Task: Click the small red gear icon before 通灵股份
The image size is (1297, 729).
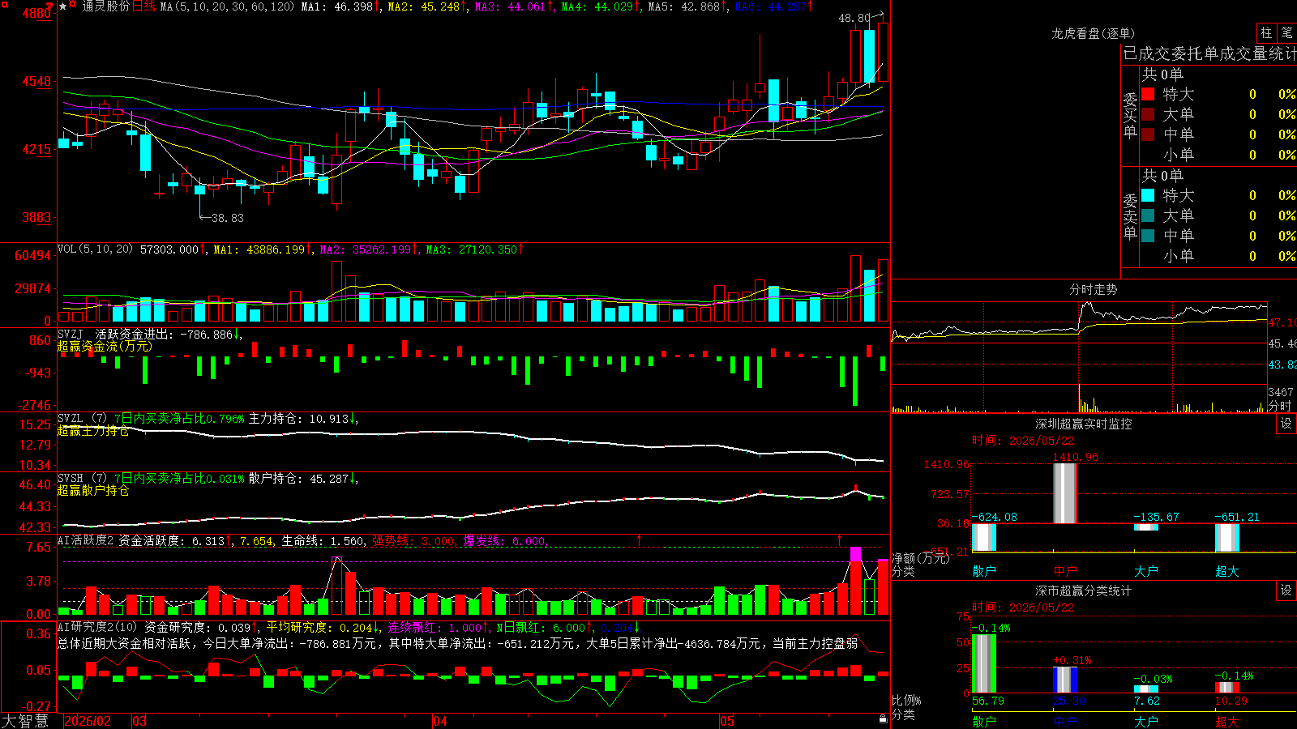Action: (x=73, y=6)
